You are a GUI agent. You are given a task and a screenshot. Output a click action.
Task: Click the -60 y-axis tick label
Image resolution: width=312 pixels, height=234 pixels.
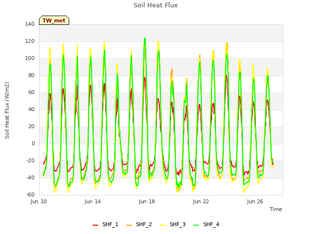click(31, 195)
